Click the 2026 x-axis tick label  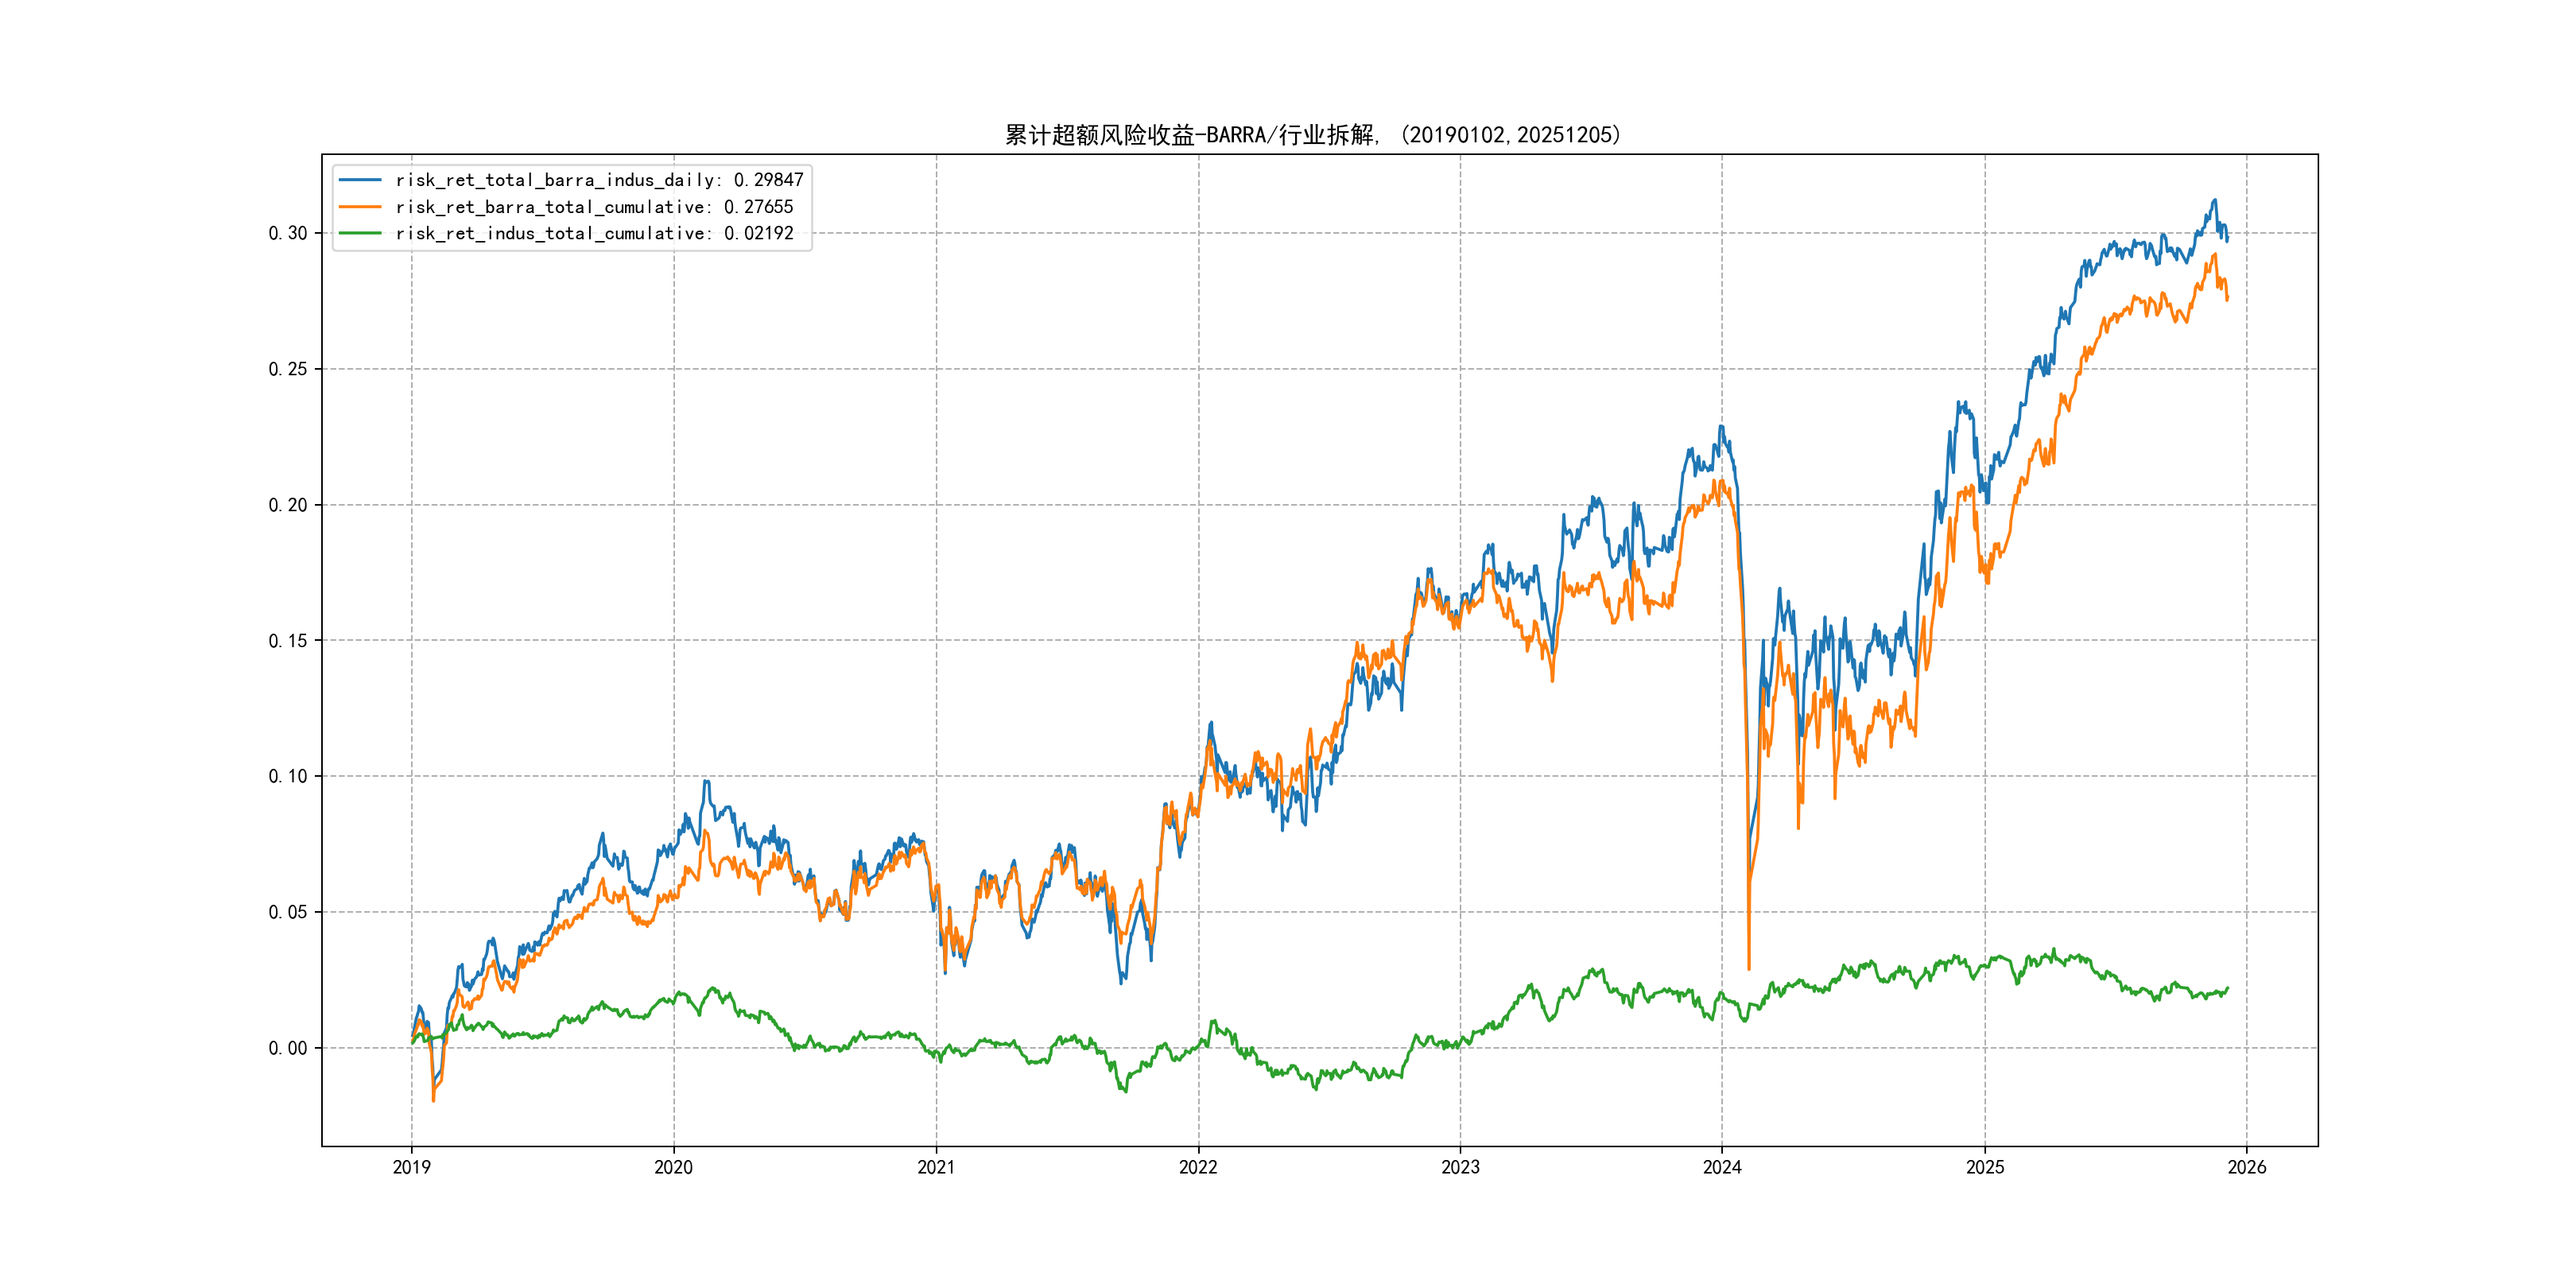[2247, 1167]
